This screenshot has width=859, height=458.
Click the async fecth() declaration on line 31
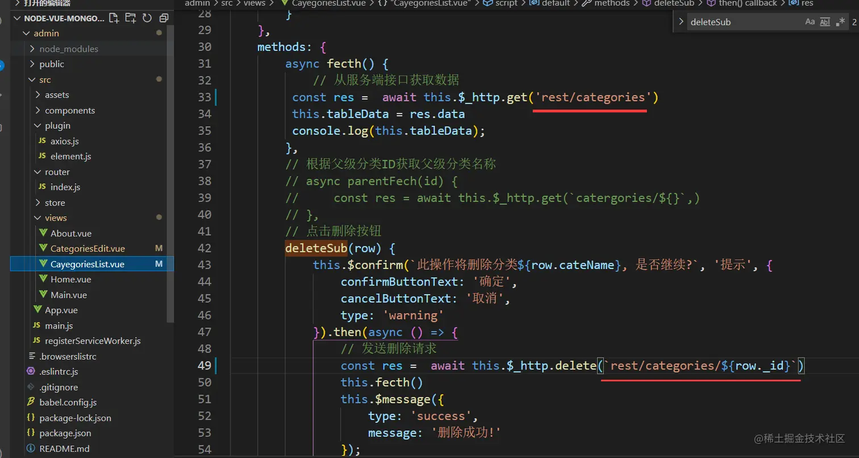coord(336,64)
